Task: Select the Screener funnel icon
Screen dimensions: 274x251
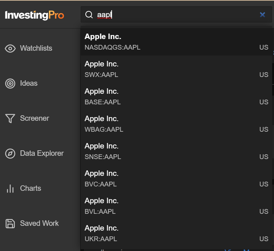Action: pos(10,118)
